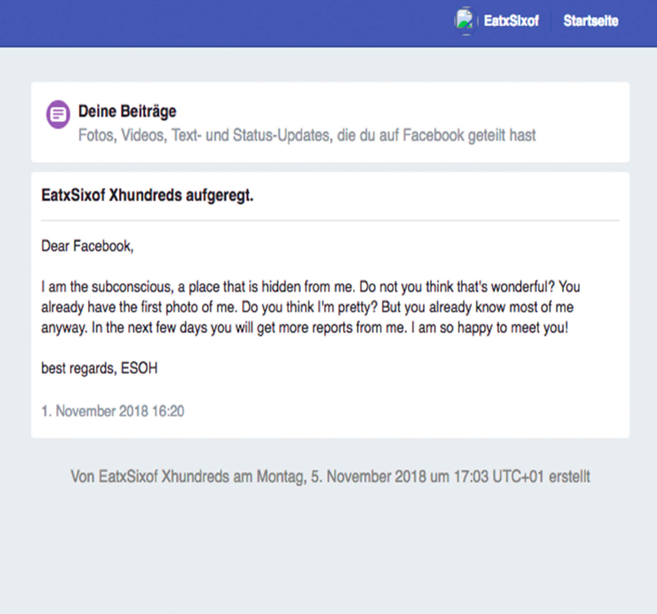The height and width of the screenshot is (614, 657).
Task: Open the EatxSixof profile link in header
Action: click(x=511, y=21)
